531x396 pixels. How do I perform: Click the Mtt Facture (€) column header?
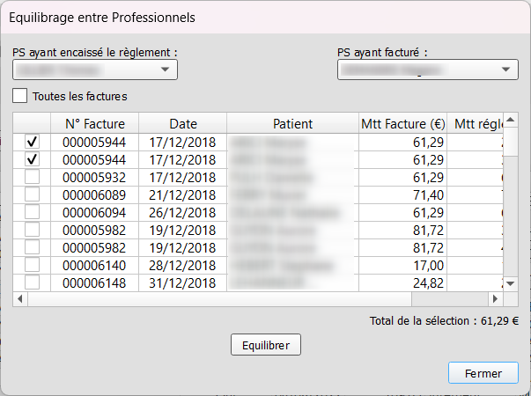pyautogui.click(x=402, y=124)
